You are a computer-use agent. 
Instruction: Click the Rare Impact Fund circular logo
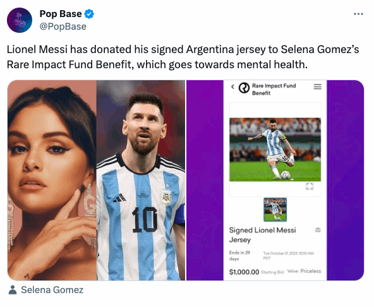click(244, 88)
